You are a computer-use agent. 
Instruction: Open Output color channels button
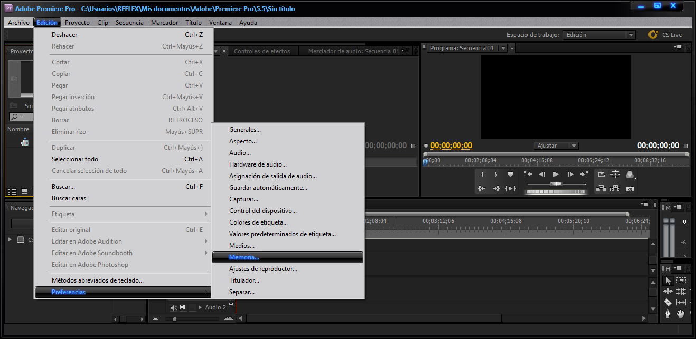point(629,175)
